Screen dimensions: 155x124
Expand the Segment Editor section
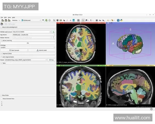point(28,53)
